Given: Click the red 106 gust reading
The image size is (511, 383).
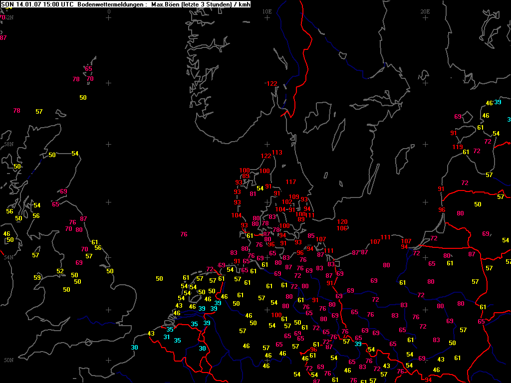Looking at the screenshot, I should point(342,228).
